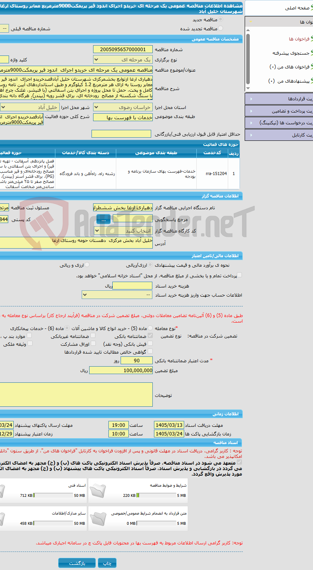Click the 458 KB size bar for سایر مدارک
Image resolution: width=313 pixels, height=570 pixels.
(x=54, y=524)
